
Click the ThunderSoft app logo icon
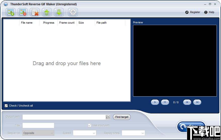(6, 4)
